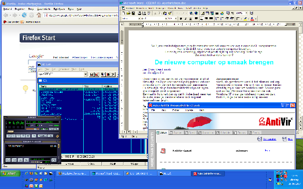Switch to the Scanner tab in AntiVir
This screenshot has height=189, width=303.
[x=176, y=133]
